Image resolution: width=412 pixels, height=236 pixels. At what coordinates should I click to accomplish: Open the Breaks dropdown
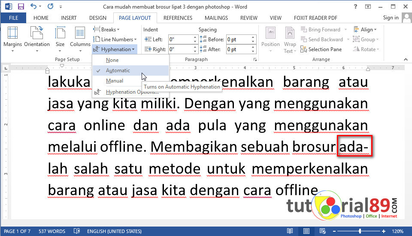pos(106,30)
